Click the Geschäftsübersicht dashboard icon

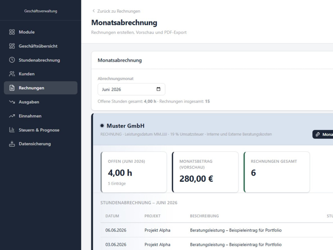(12, 46)
